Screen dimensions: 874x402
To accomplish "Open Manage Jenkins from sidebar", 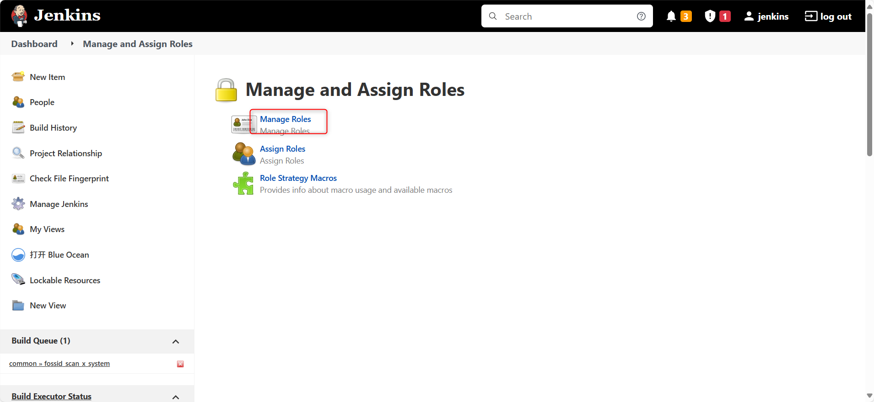I will (x=59, y=204).
